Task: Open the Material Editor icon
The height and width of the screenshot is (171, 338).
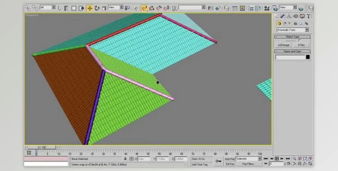Action: [x=267, y=8]
